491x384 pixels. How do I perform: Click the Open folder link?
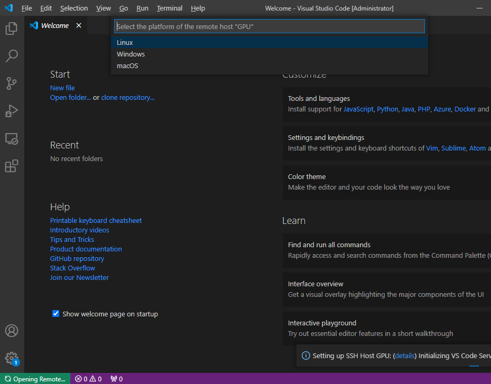(x=70, y=98)
